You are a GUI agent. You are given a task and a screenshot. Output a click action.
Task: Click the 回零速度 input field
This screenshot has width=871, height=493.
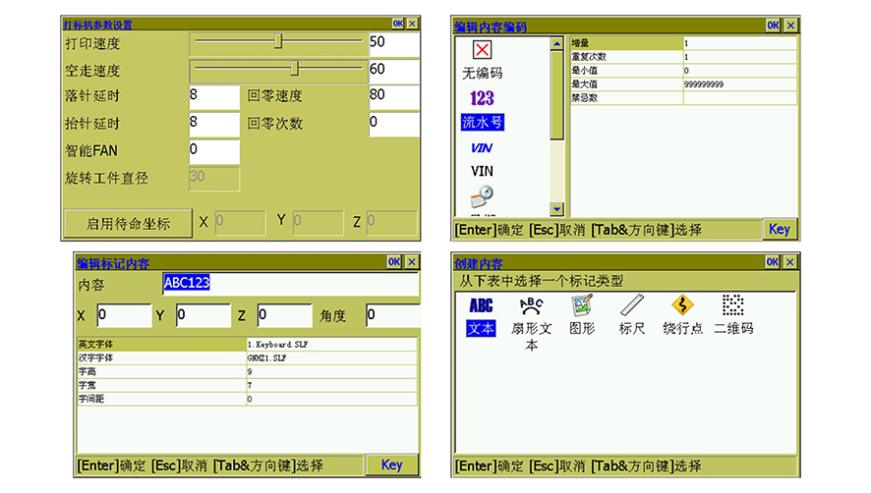pos(394,97)
